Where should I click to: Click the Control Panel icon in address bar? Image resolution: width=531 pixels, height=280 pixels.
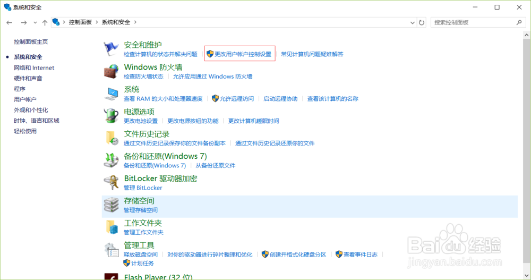pyautogui.click(x=56, y=22)
